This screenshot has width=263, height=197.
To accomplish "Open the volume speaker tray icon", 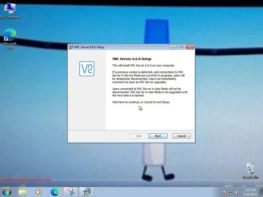I will (x=237, y=192).
